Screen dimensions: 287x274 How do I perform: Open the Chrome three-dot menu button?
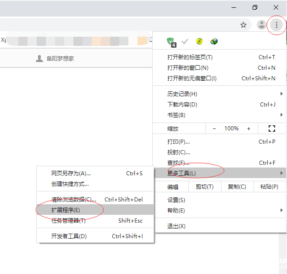pyautogui.click(x=276, y=25)
